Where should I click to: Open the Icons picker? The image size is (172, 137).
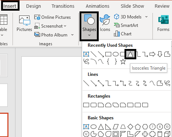[105, 23]
